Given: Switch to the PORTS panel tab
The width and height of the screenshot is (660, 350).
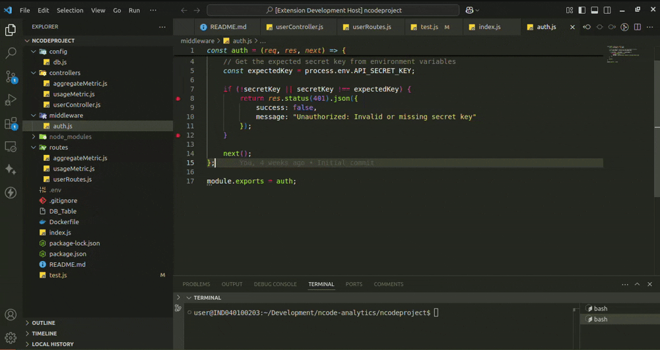Looking at the screenshot, I should (354, 285).
